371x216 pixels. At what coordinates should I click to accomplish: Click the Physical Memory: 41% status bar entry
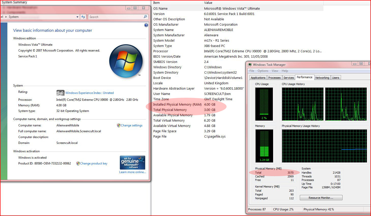[x=319, y=209]
